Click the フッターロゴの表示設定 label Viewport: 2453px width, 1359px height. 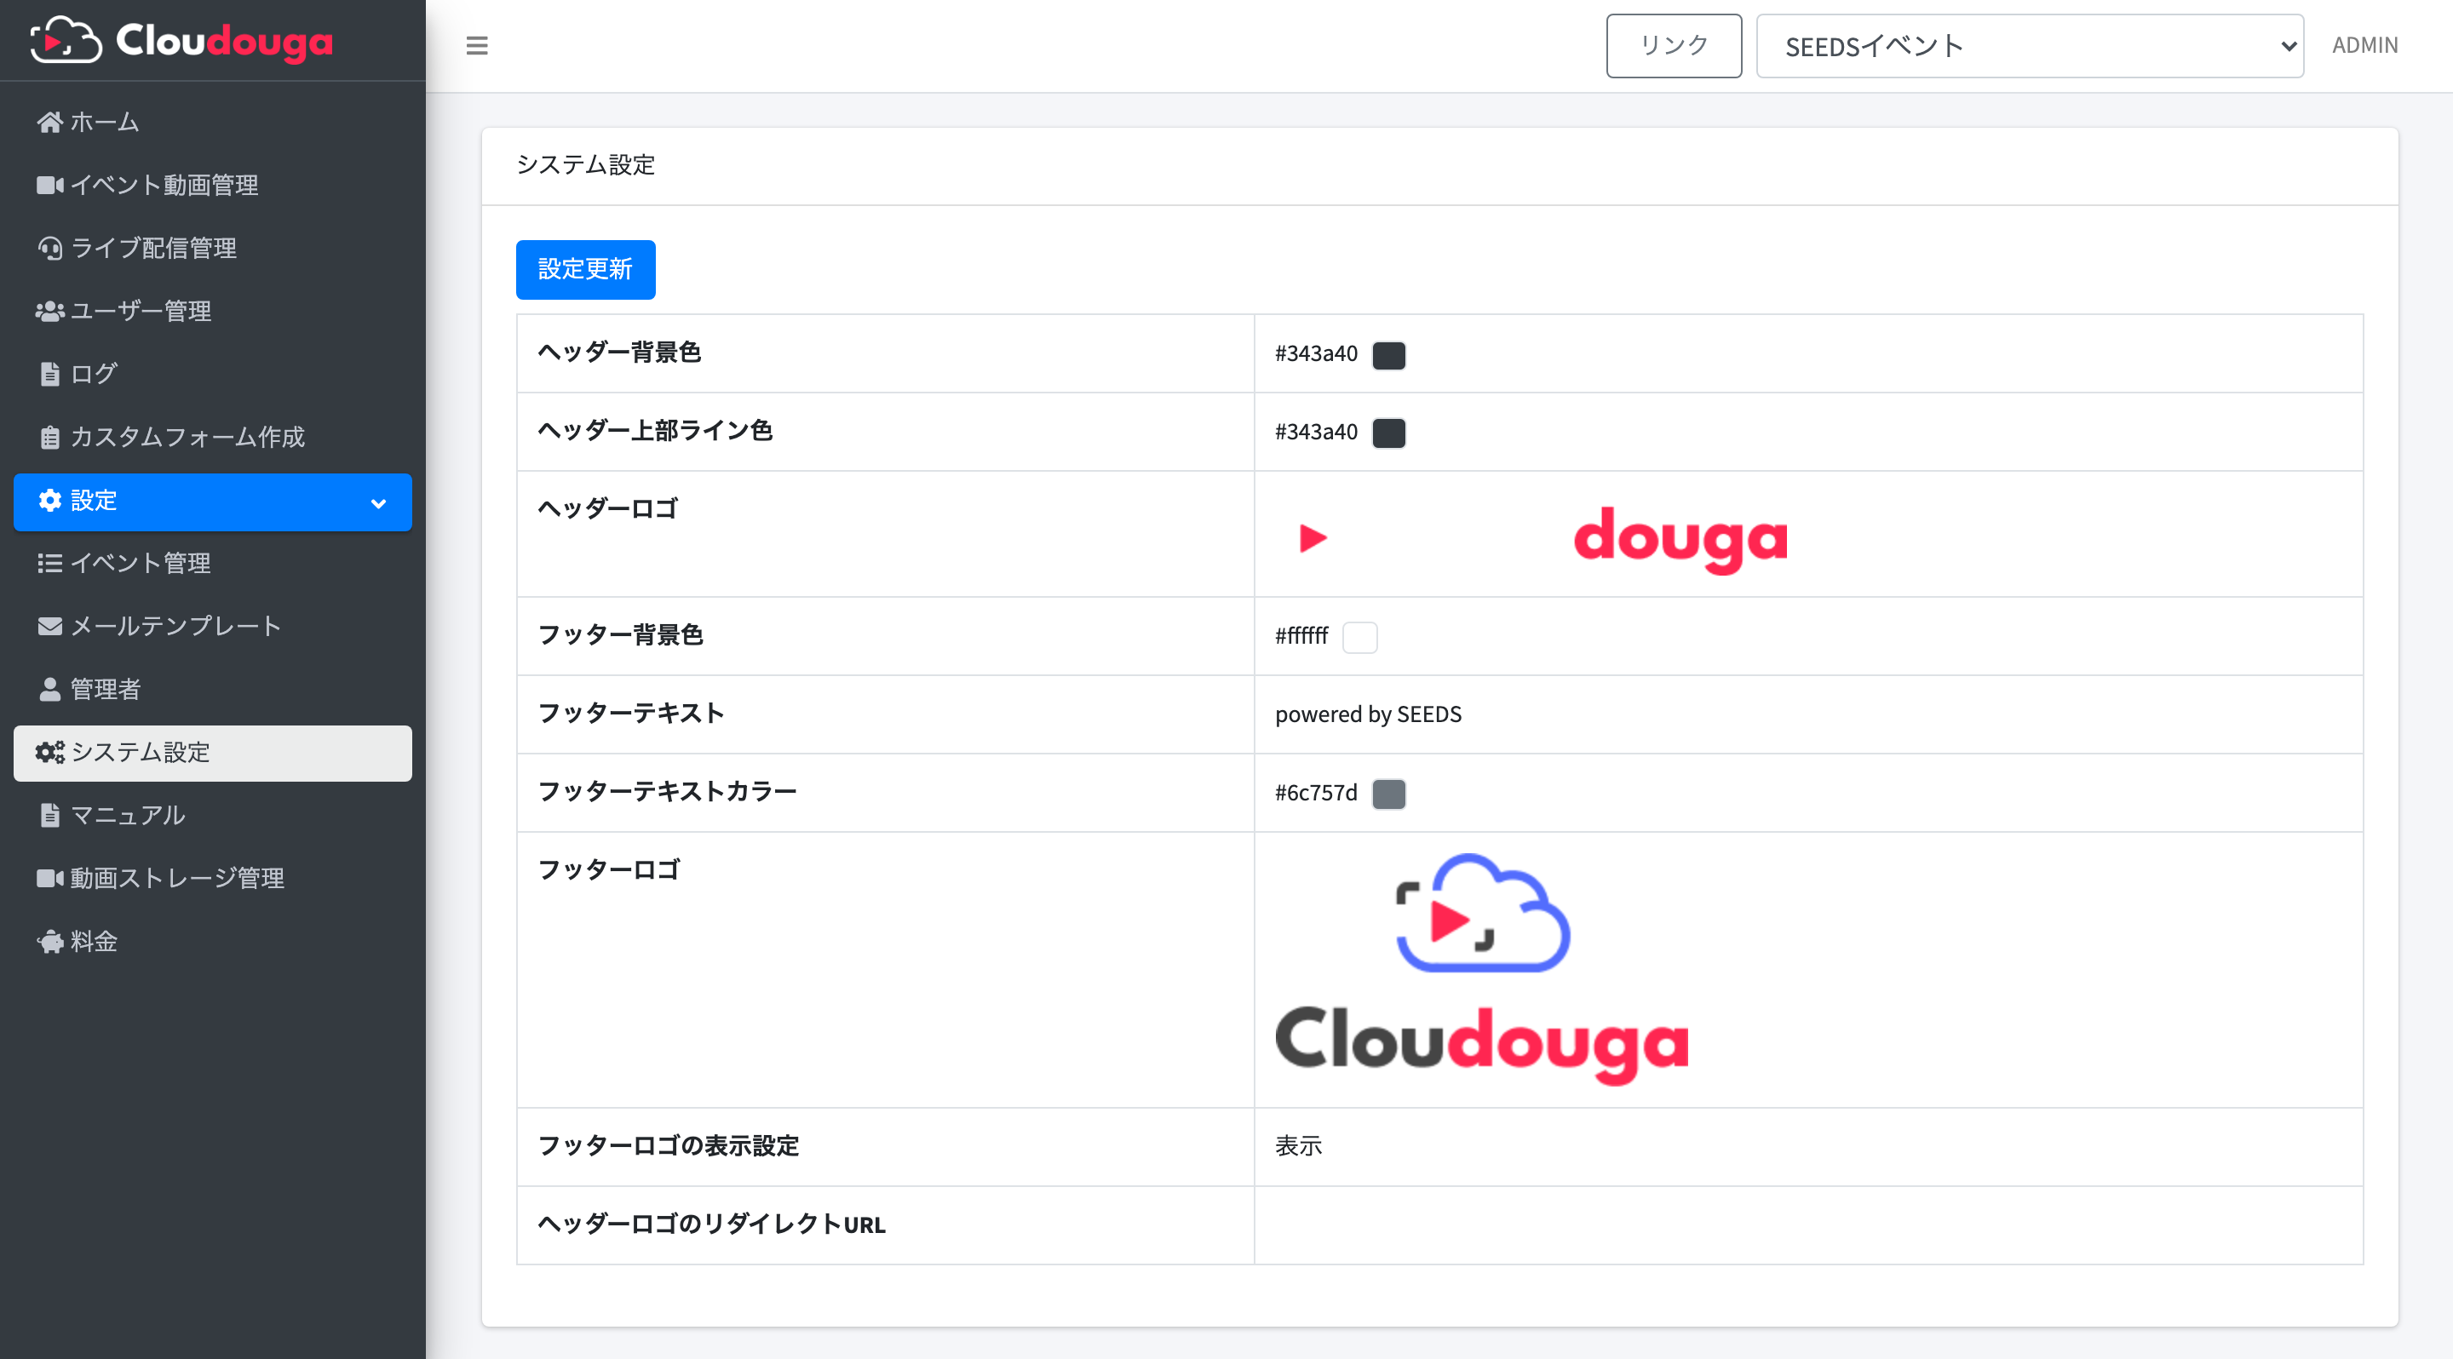(669, 1146)
